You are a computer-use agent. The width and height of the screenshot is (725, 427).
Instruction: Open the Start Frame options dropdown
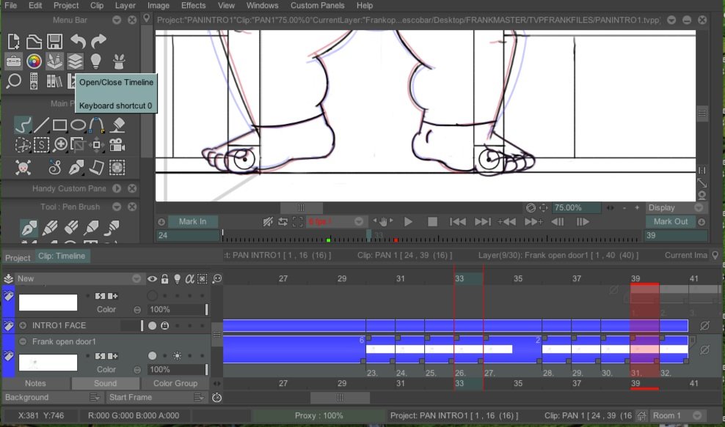pyautogui.click(x=199, y=397)
